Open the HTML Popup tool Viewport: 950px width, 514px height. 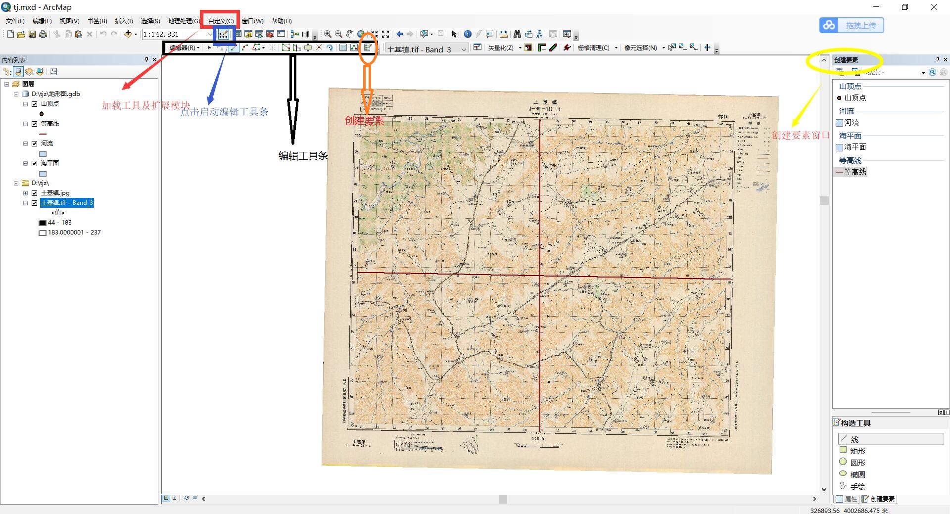490,34
